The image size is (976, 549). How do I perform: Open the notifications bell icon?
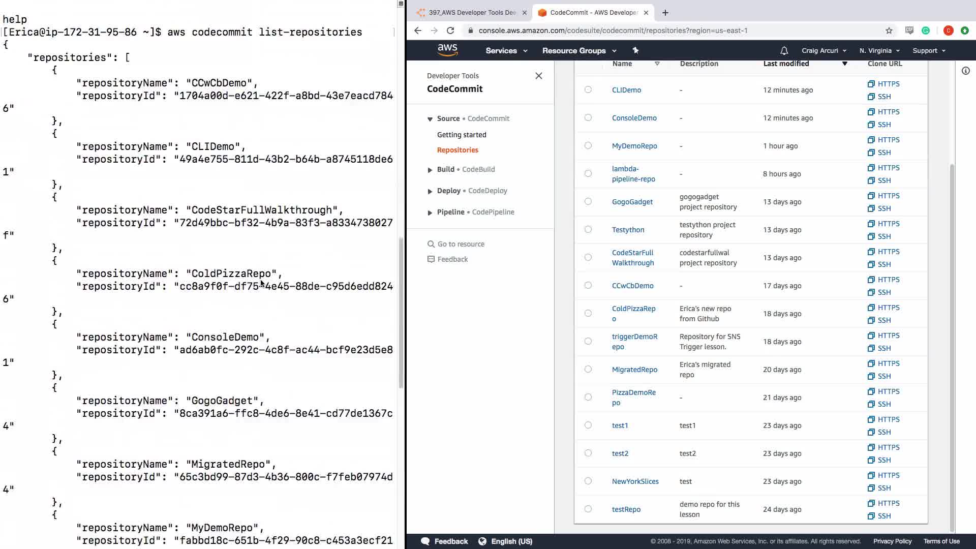point(784,51)
